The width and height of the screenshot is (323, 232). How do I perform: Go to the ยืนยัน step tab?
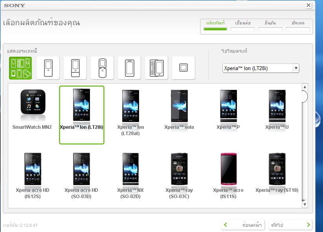point(270,26)
